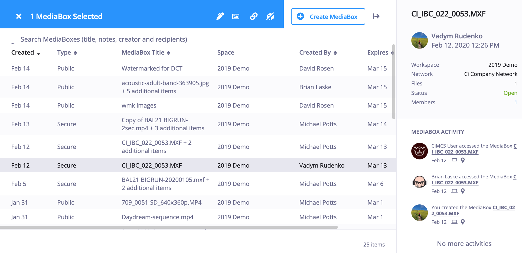Click CI_IBC_022_0053.MXF title in details panel
522x253 pixels.
click(448, 14)
